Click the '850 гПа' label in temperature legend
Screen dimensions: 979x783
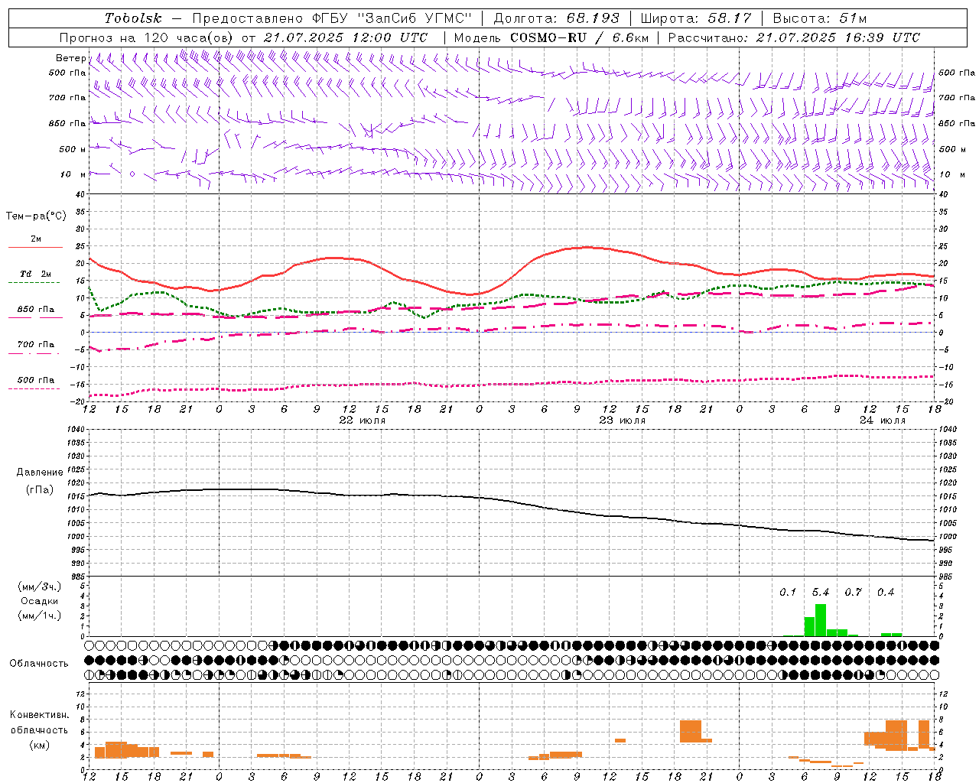(x=36, y=309)
